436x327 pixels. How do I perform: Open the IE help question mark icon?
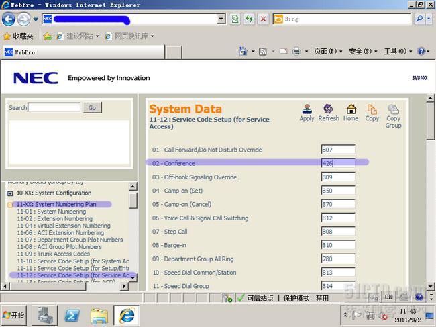click(x=421, y=51)
